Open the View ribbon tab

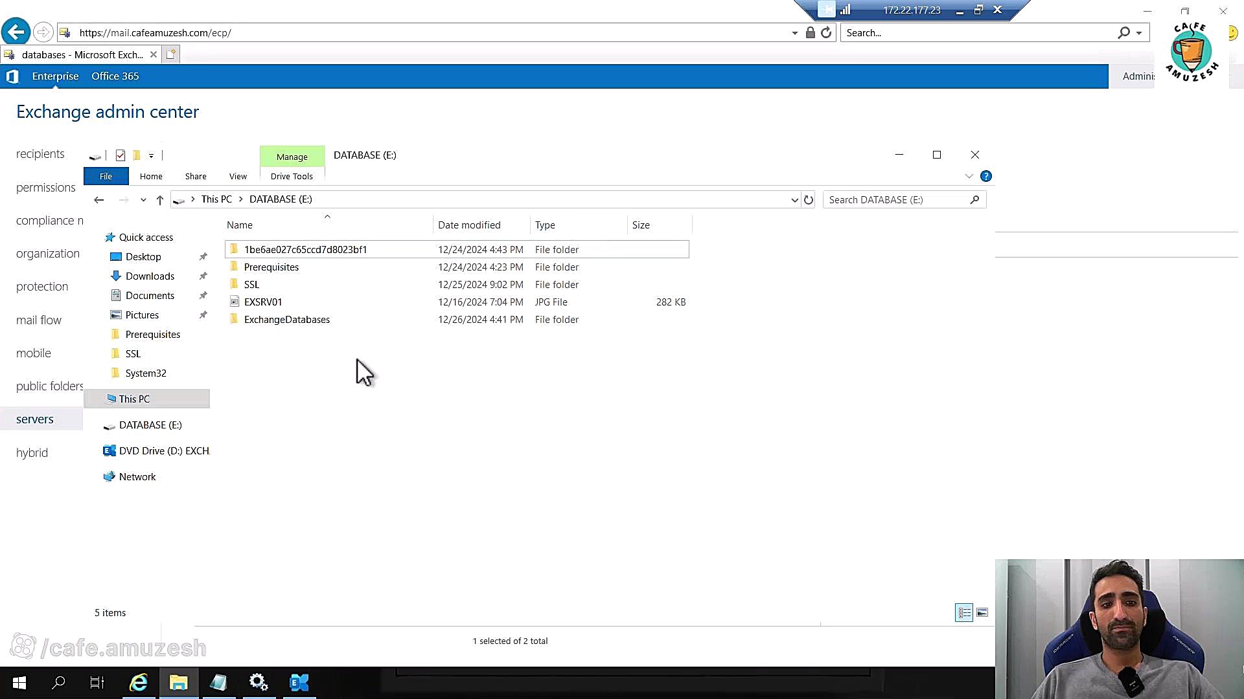238,176
